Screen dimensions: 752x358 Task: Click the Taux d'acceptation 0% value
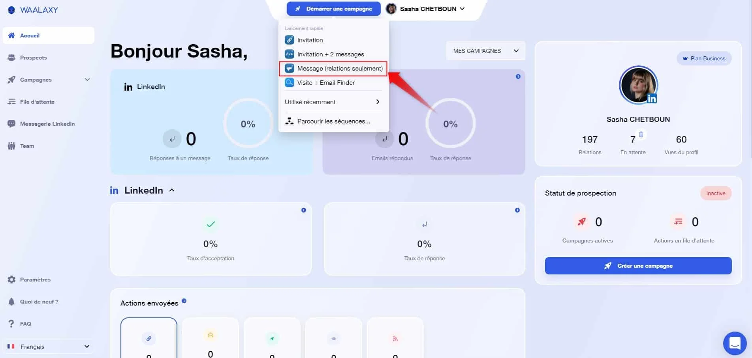(x=211, y=244)
